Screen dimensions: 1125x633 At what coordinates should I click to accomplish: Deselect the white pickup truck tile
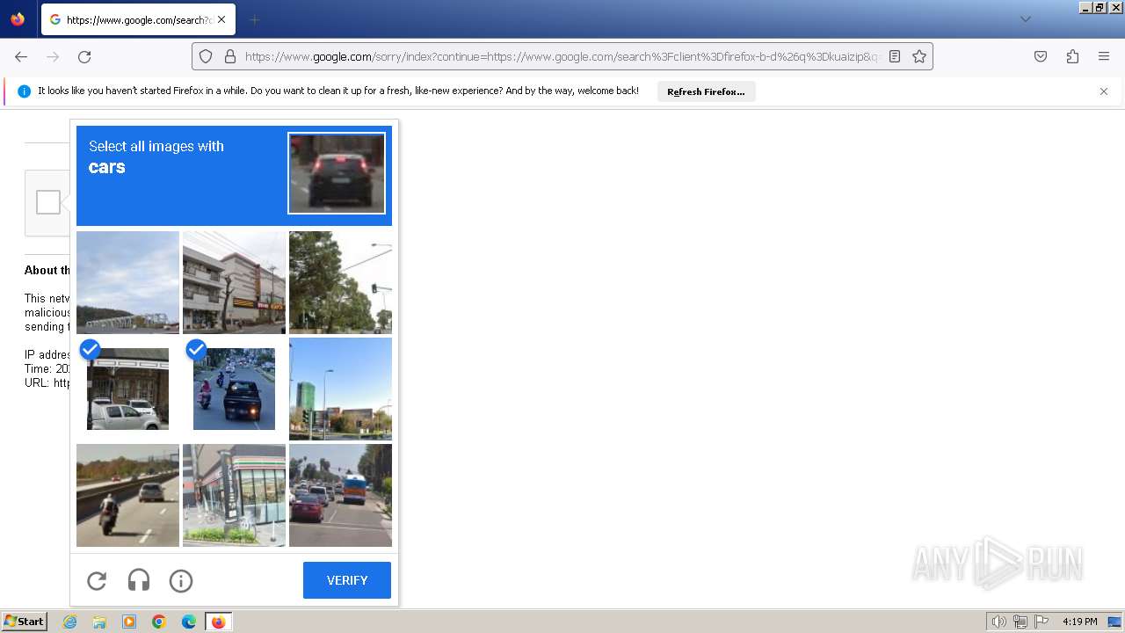[x=127, y=389]
